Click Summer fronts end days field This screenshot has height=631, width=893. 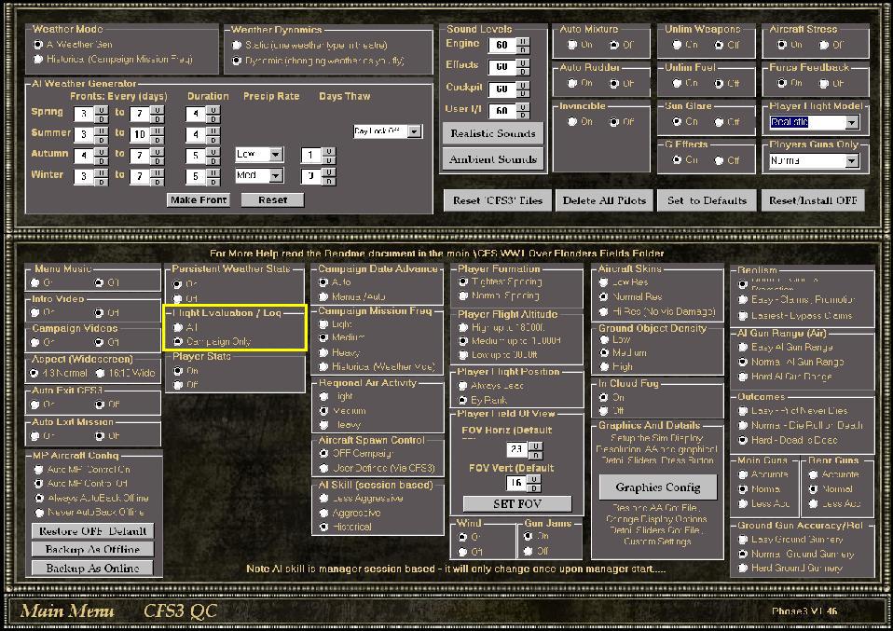click(140, 134)
